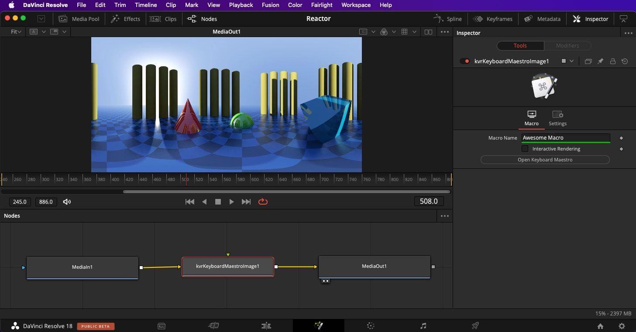
Task: Open the Workspace menu
Action: pyautogui.click(x=356, y=5)
